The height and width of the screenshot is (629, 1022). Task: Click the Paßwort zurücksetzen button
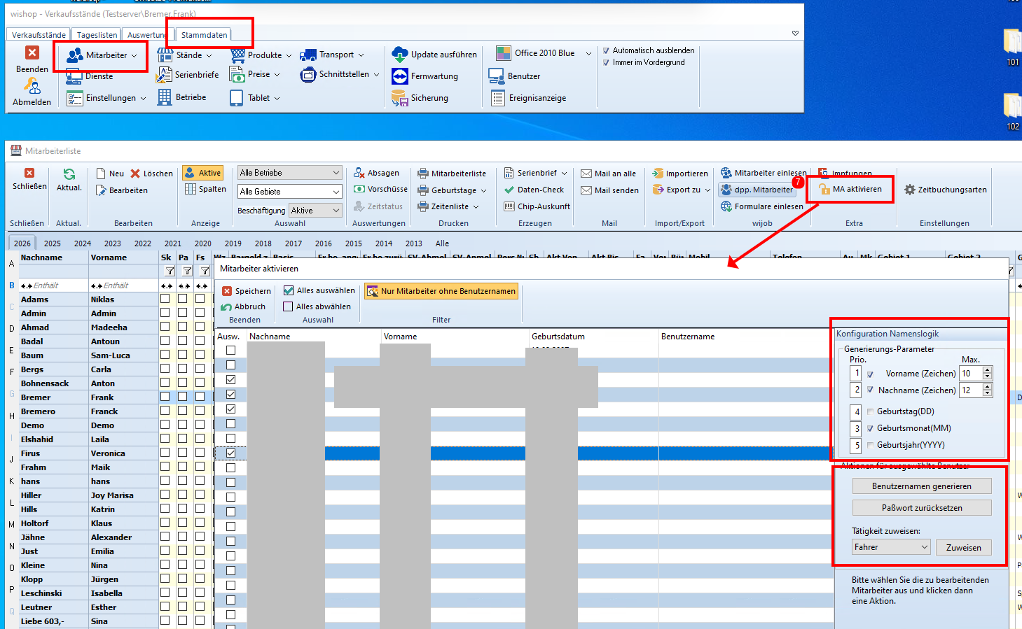(x=921, y=508)
